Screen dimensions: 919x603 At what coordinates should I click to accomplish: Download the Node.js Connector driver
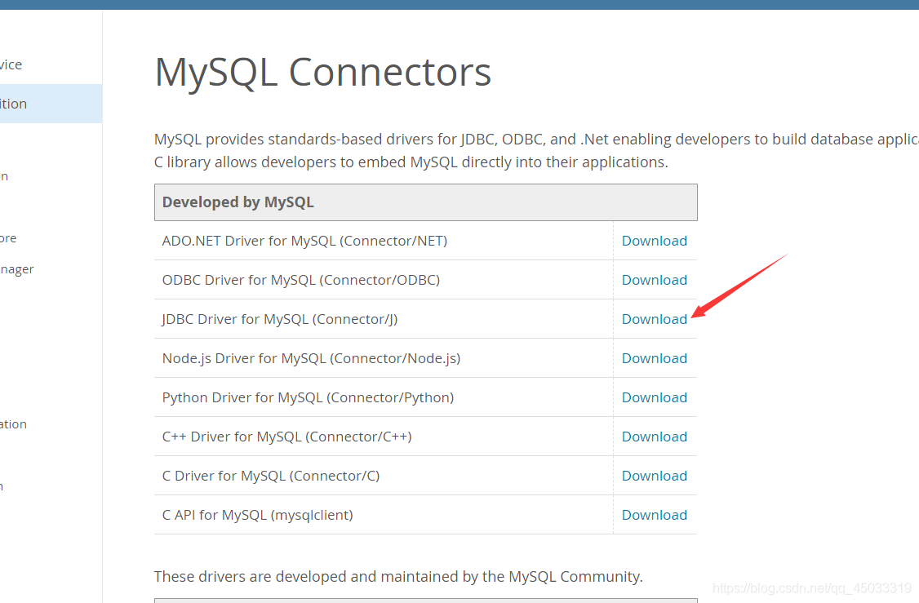tap(654, 357)
